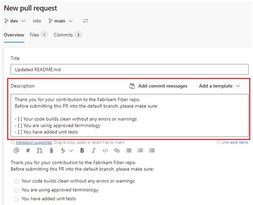
Task: Expand the Add a template dropdown
Action: pyautogui.click(x=219, y=86)
